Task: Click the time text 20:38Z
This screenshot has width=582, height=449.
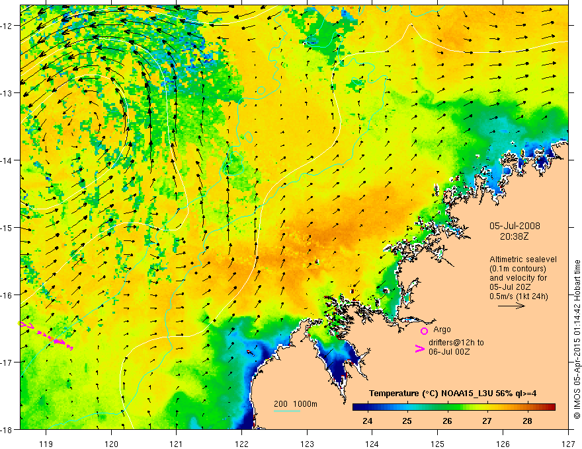Action: tap(514, 236)
